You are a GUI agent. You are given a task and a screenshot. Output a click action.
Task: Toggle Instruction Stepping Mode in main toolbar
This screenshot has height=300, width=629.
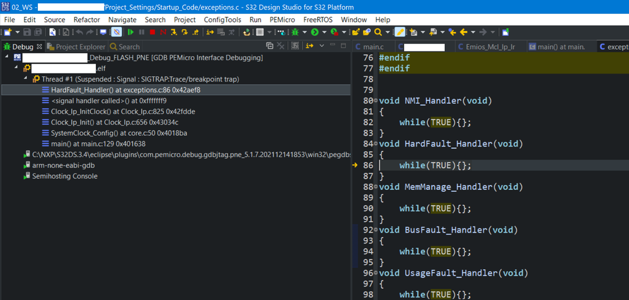pos(210,32)
